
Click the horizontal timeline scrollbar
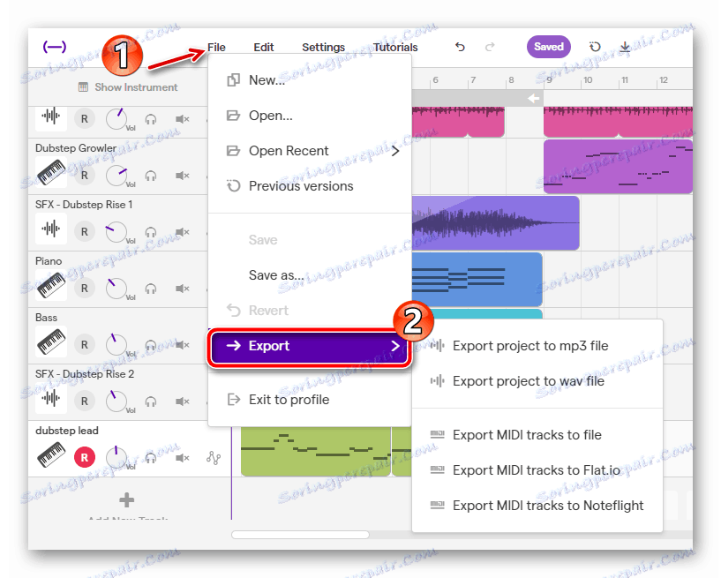click(300, 535)
